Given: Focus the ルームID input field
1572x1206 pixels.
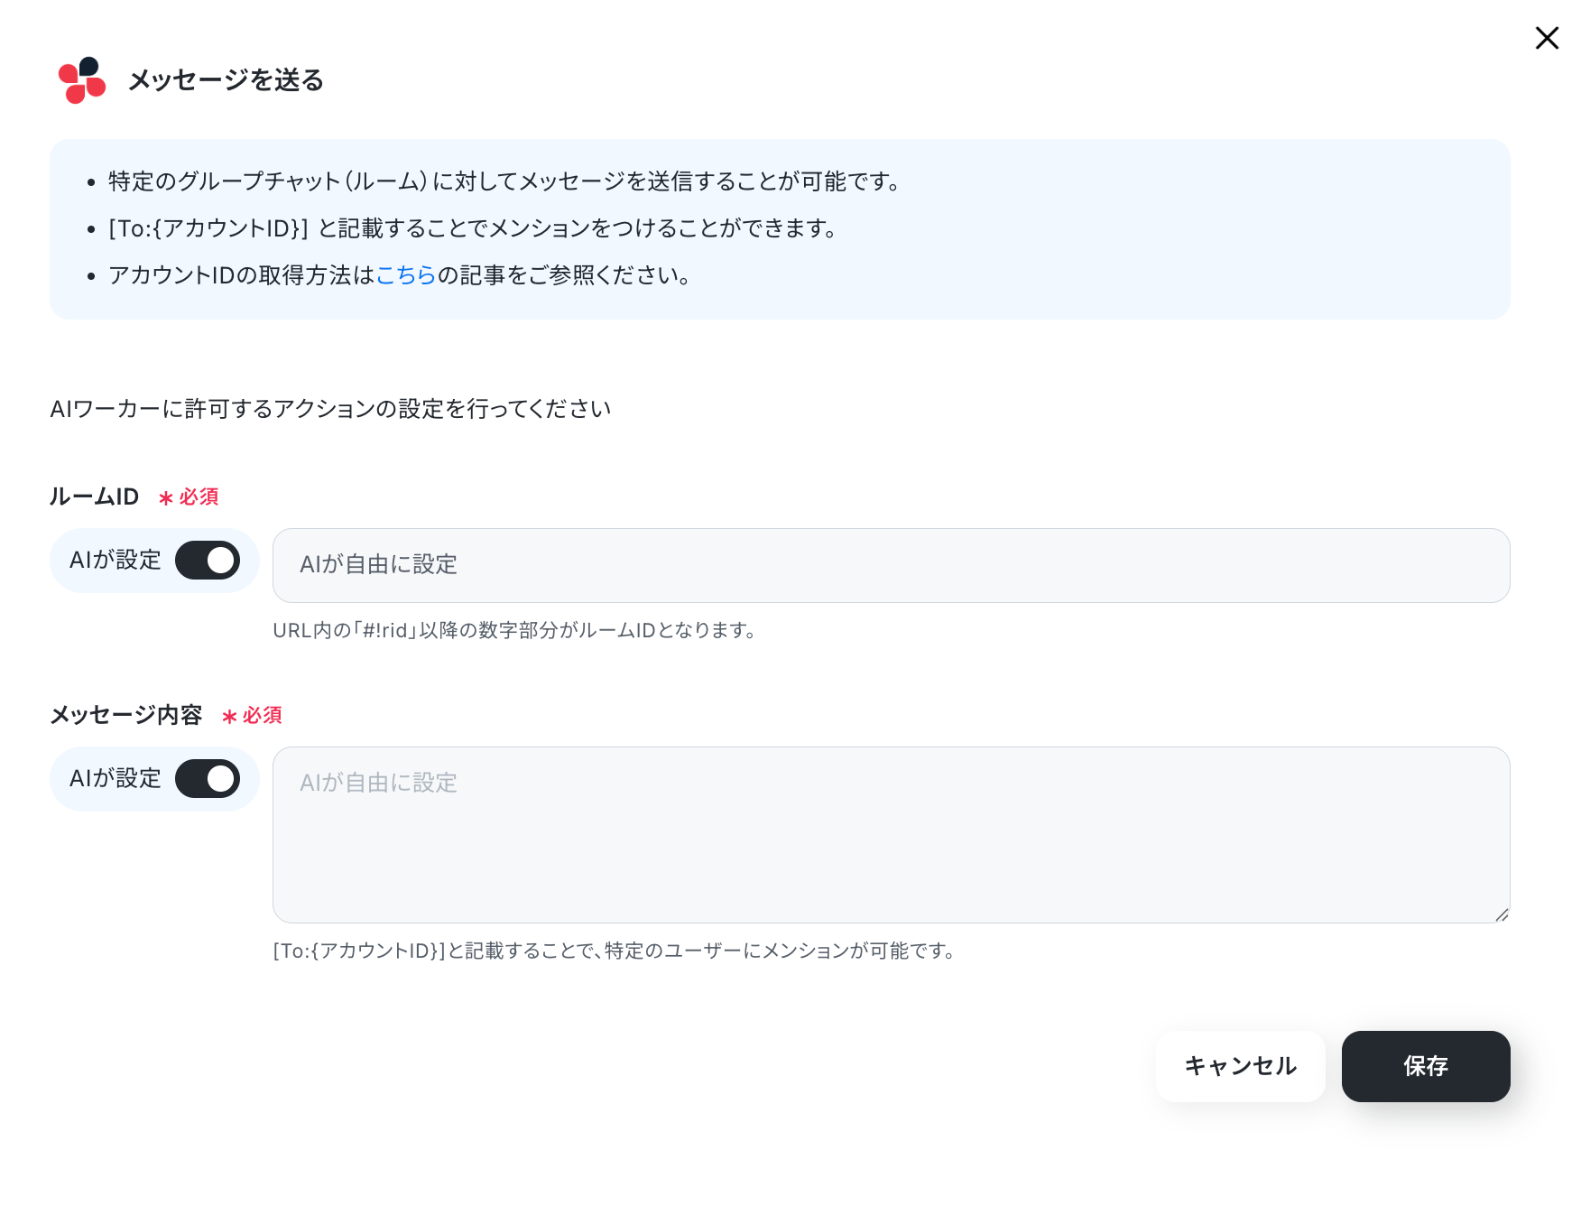Looking at the screenshot, I should point(891,565).
